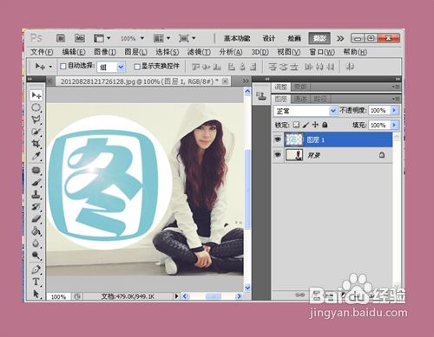This screenshot has height=337, width=434.
Task: Switch to the 设计 workspace
Action: click(x=268, y=38)
